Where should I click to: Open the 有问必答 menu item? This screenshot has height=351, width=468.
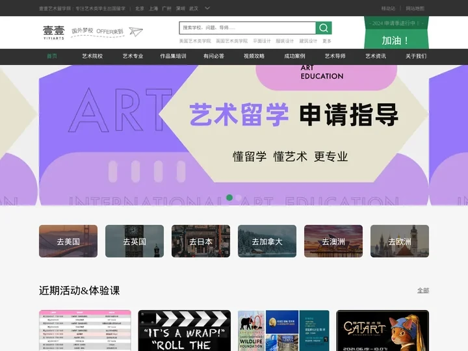point(214,56)
